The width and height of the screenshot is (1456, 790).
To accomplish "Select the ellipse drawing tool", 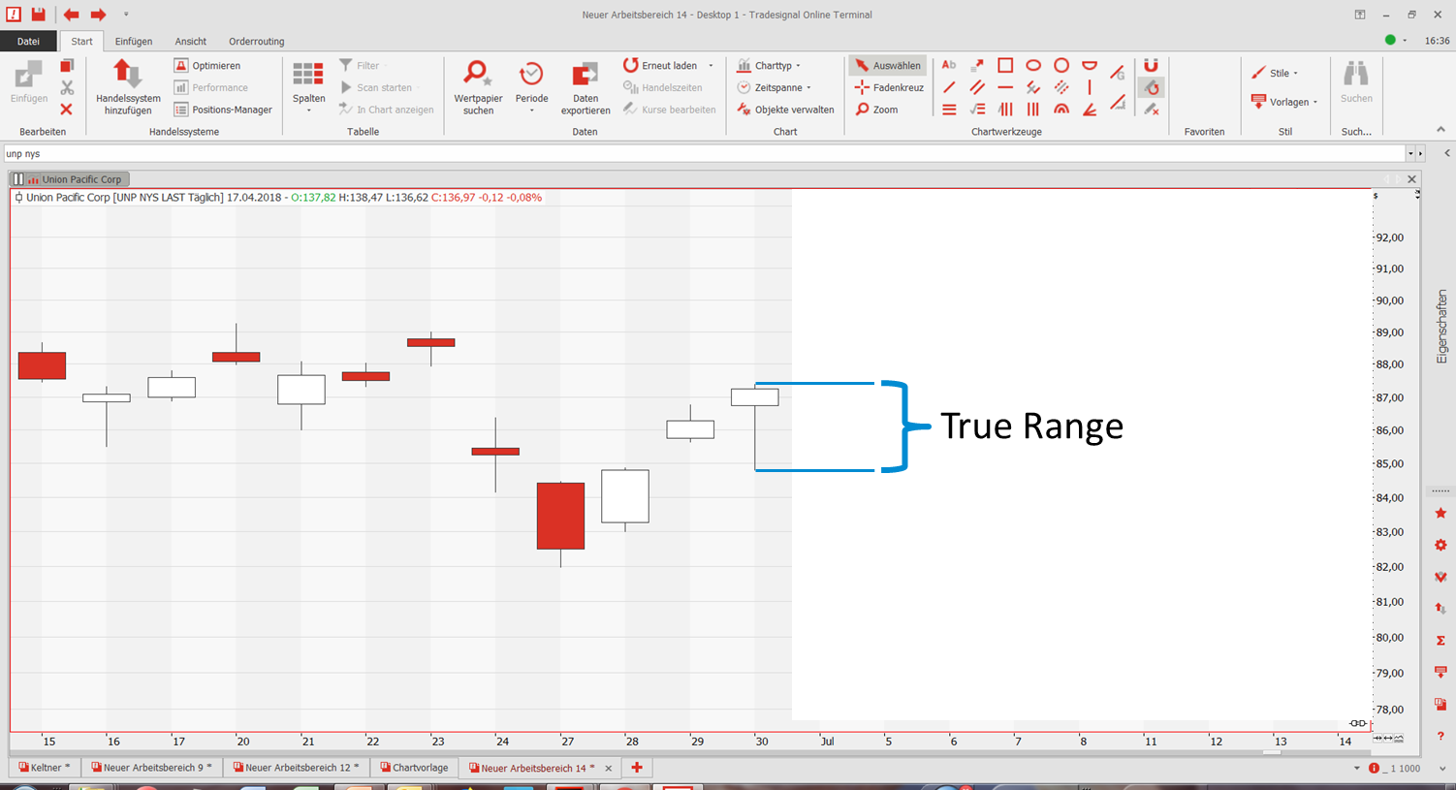I will point(1033,65).
